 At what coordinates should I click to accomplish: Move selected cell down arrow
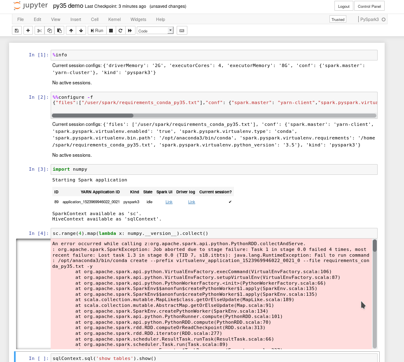click(x=81, y=30)
